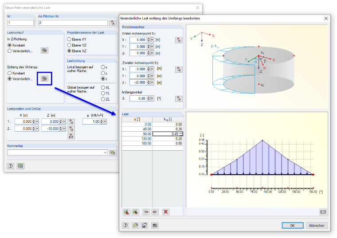
Task: Open arrow menu of Anfangswinkel β field
Action: coord(153,98)
